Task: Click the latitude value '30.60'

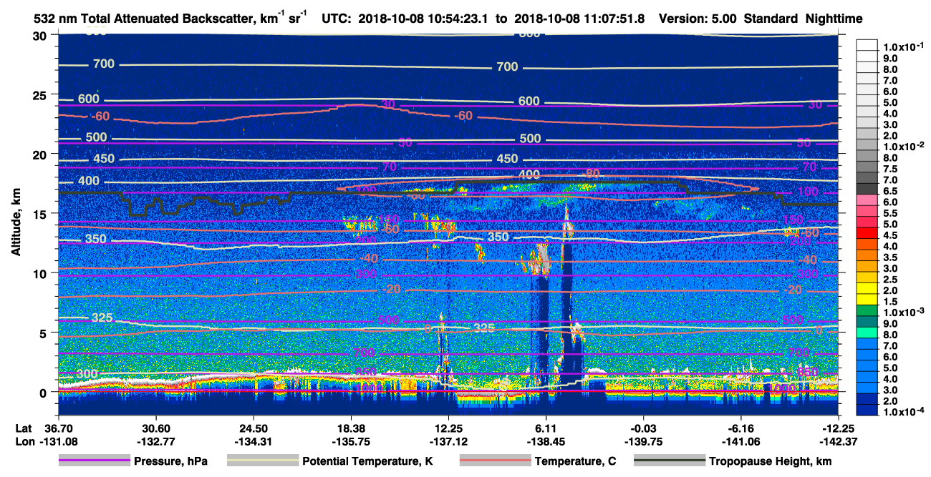Action: pos(155,428)
